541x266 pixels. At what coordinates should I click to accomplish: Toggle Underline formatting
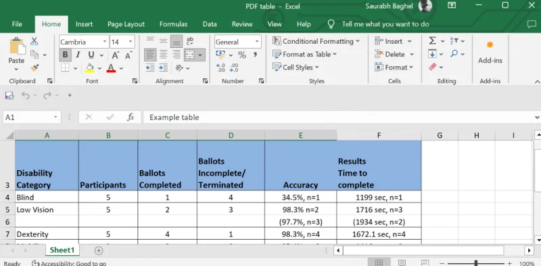(x=91, y=55)
